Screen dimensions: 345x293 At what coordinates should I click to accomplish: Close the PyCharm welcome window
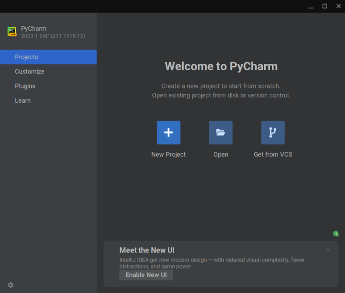click(338, 6)
